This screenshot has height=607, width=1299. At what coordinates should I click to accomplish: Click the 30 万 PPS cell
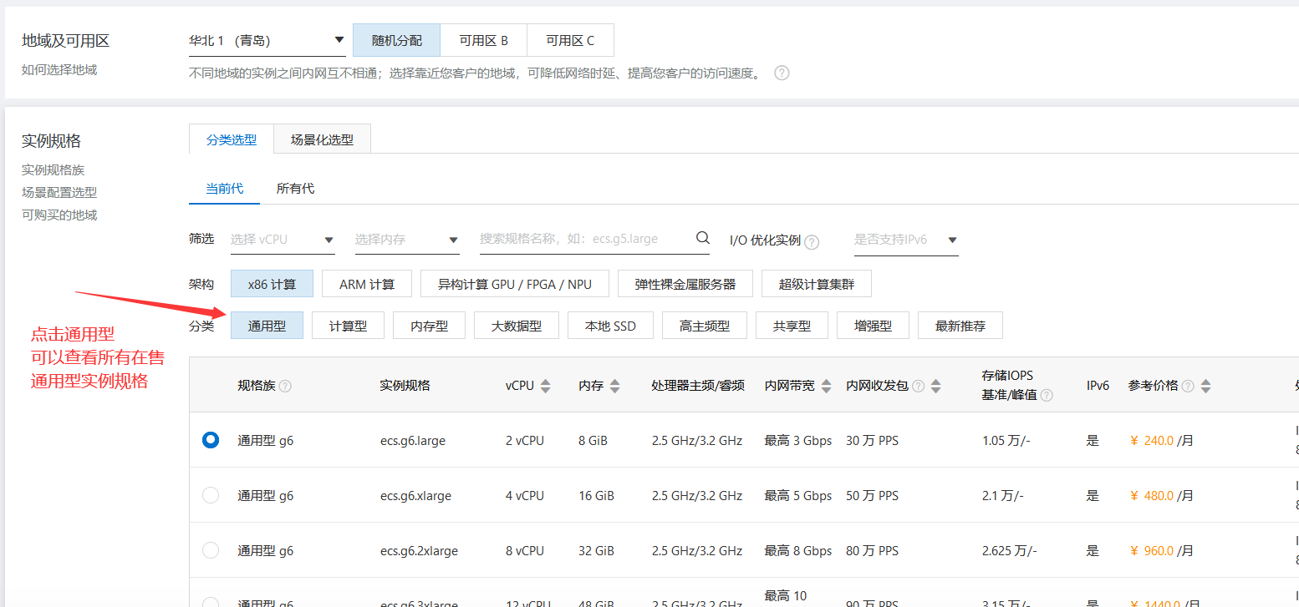[872, 440]
